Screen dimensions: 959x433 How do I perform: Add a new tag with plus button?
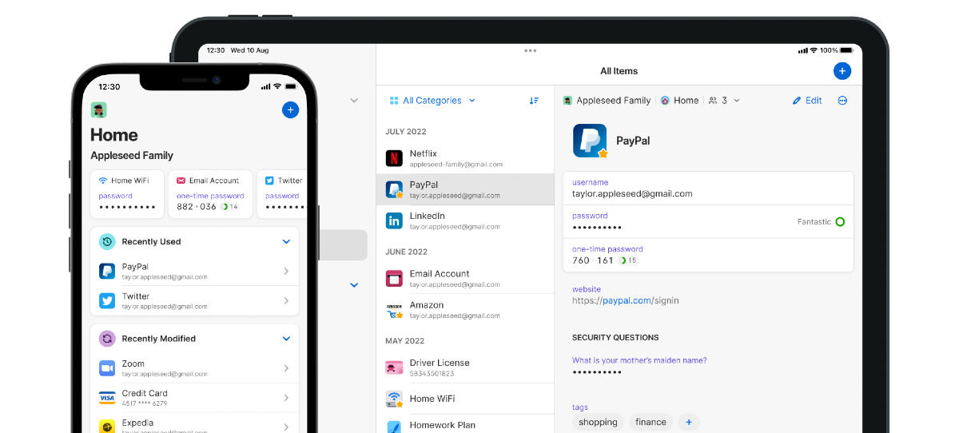(x=688, y=422)
